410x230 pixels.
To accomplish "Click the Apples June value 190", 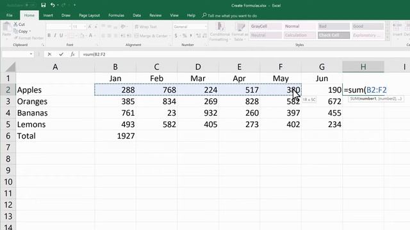I will pyautogui.click(x=322, y=90).
